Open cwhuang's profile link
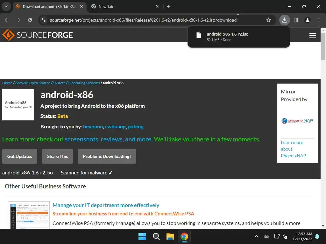Image resolution: width=326 pixels, height=244 pixels. click(115, 126)
